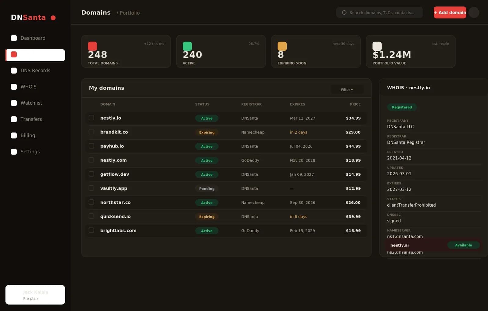Tick the getflow.dev checkbox
This screenshot has width=488, height=311.
pyautogui.click(x=91, y=174)
